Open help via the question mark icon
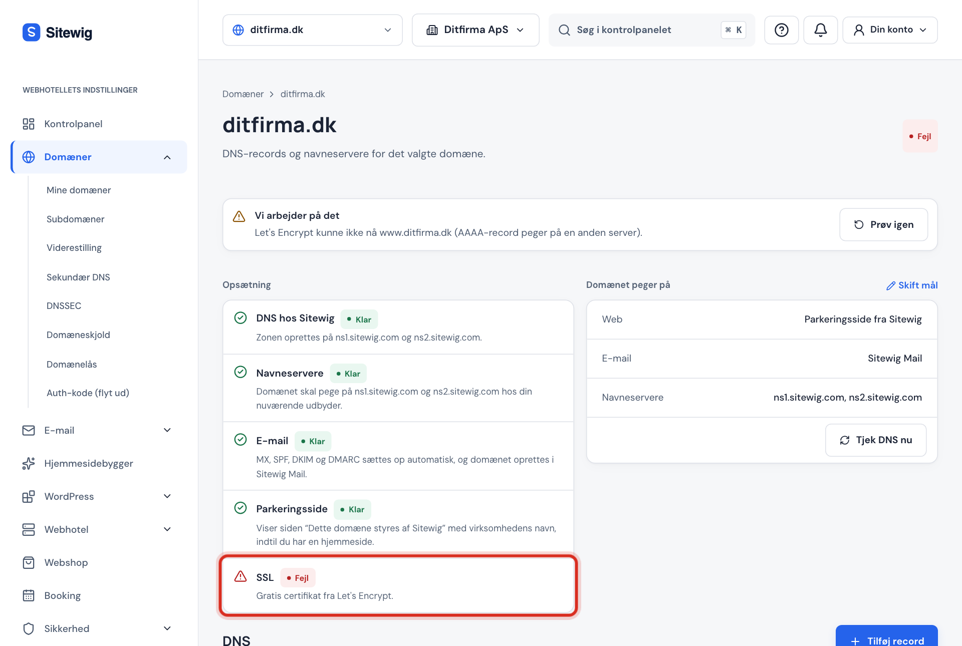This screenshot has height=646, width=962. coord(781,30)
